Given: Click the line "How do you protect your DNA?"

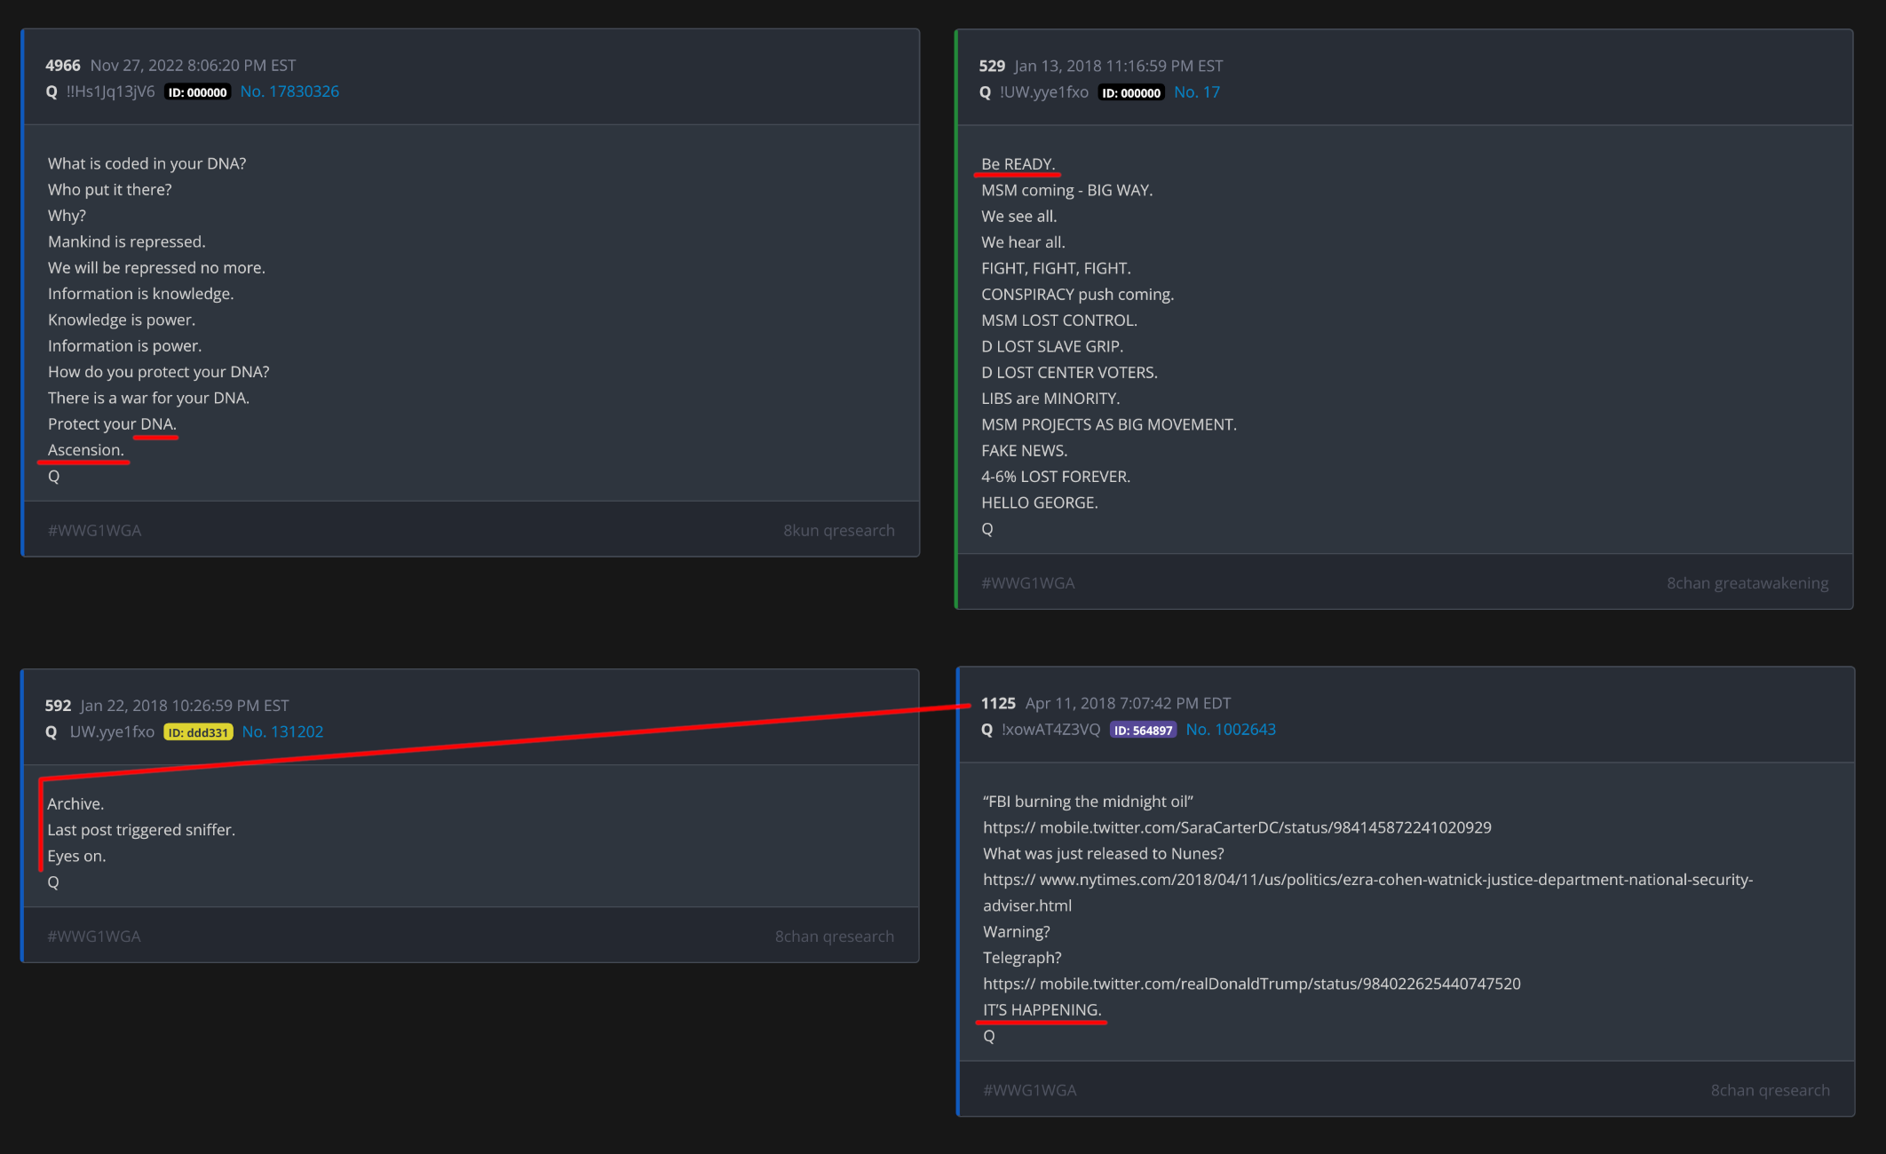Looking at the screenshot, I should click(x=159, y=372).
